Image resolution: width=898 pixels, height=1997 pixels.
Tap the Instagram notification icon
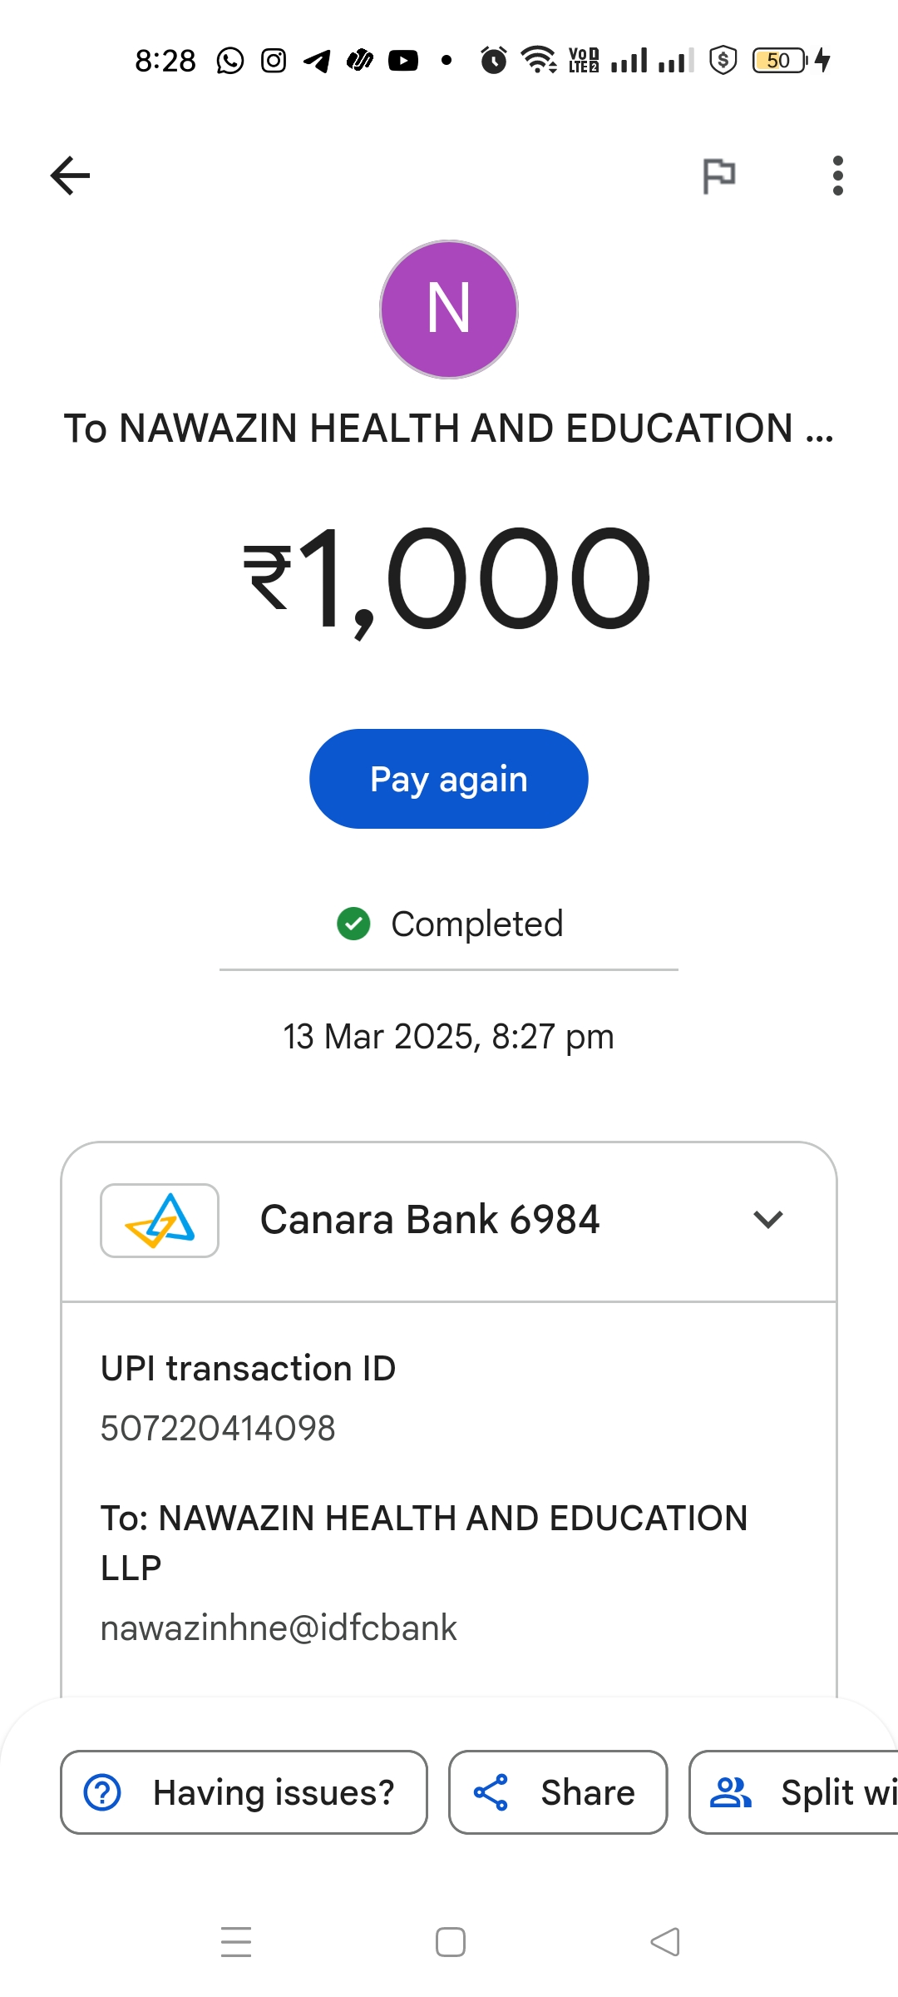click(x=274, y=61)
